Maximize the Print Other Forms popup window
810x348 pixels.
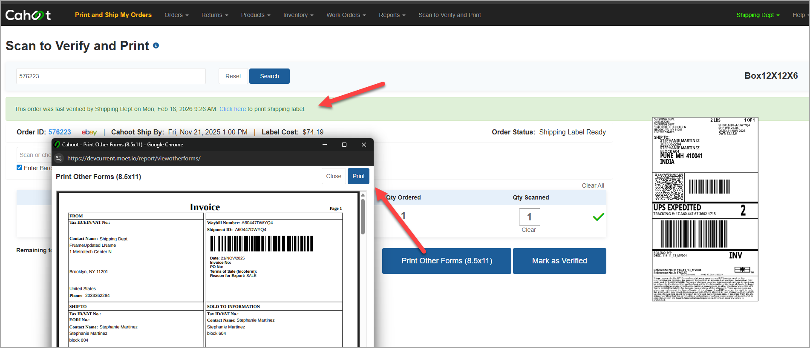344,145
